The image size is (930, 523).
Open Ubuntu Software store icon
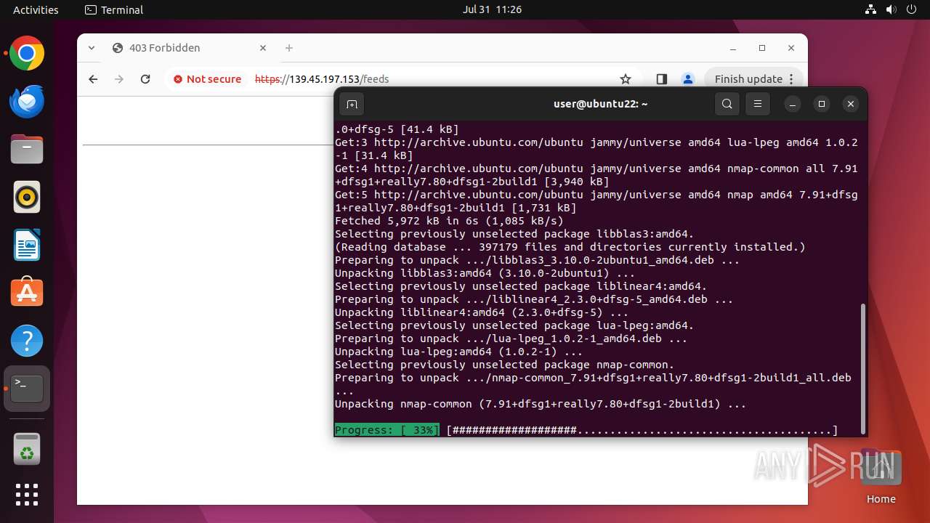click(x=27, y=293)
